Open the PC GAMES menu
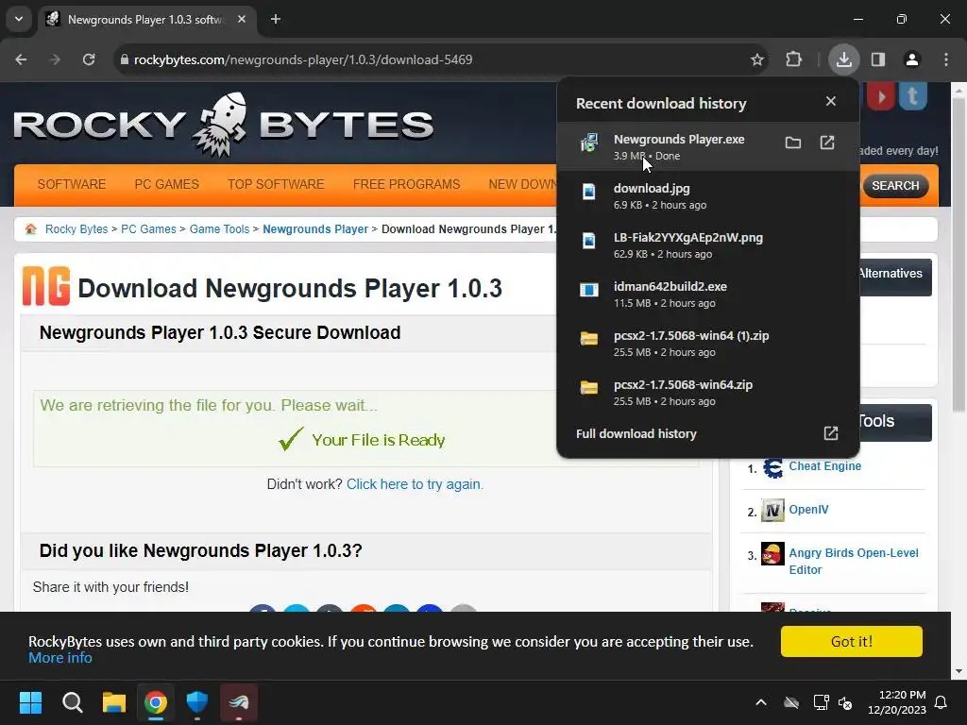This screenshot has width=967, height=725. 166,184
